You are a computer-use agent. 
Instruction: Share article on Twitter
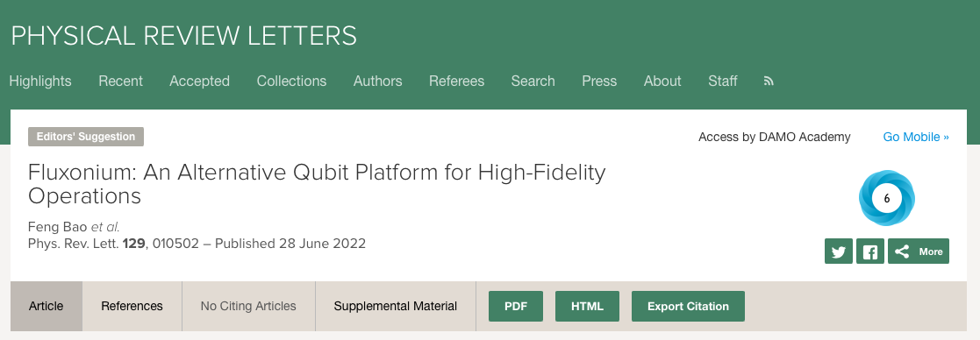coord(839,251)
